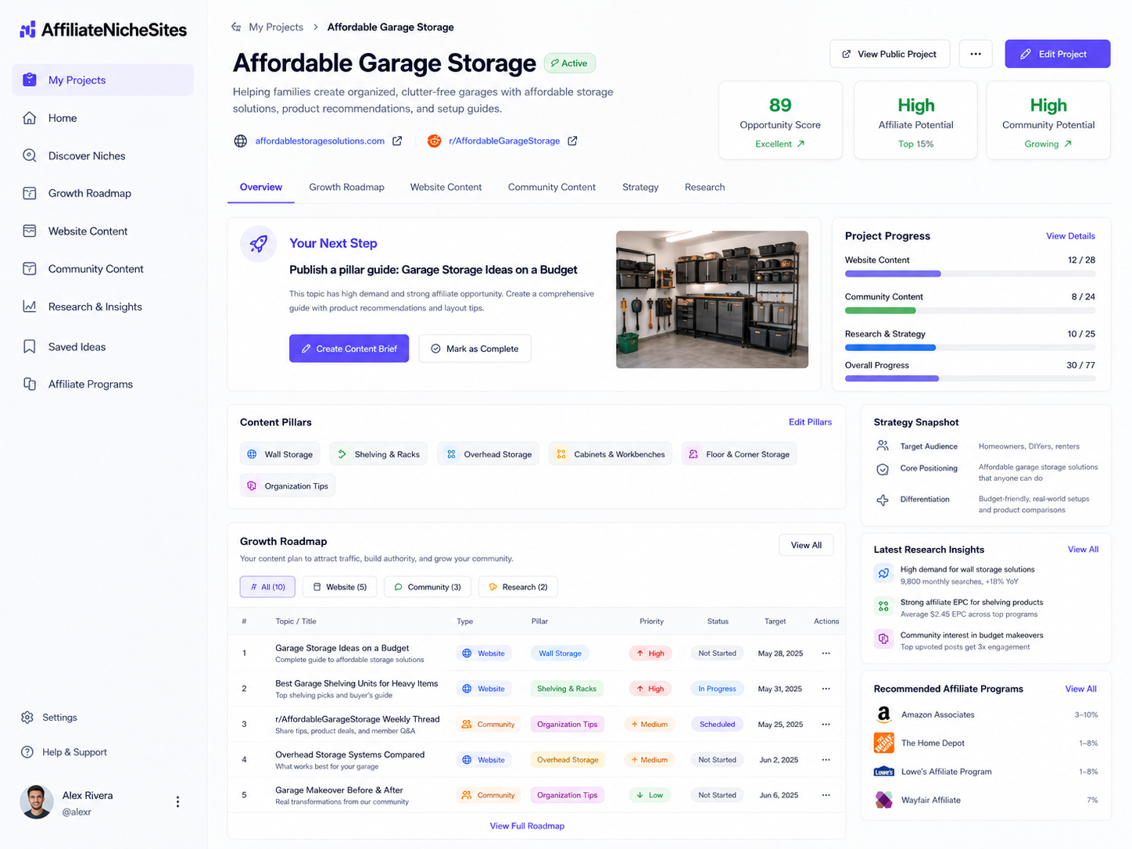The image size is (1132, 849).
Task: Select the Wall Storage pillar chip
Action: 280,454
